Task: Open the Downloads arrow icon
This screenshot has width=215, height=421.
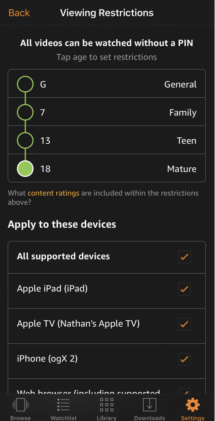Action: click(149, 405)
